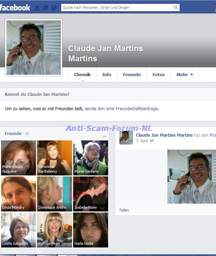Click small avatar icon next to post author
Viewport: 216px width, 256px height.
click(x=126, y=138)
